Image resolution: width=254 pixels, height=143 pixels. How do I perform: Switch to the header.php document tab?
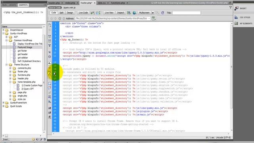point(54,3)
